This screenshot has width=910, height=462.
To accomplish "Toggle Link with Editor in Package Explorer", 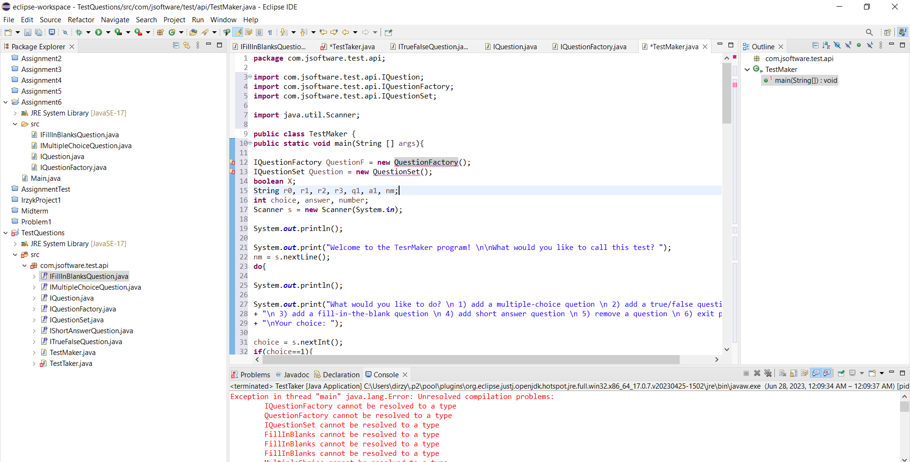I will click(187, 45).
